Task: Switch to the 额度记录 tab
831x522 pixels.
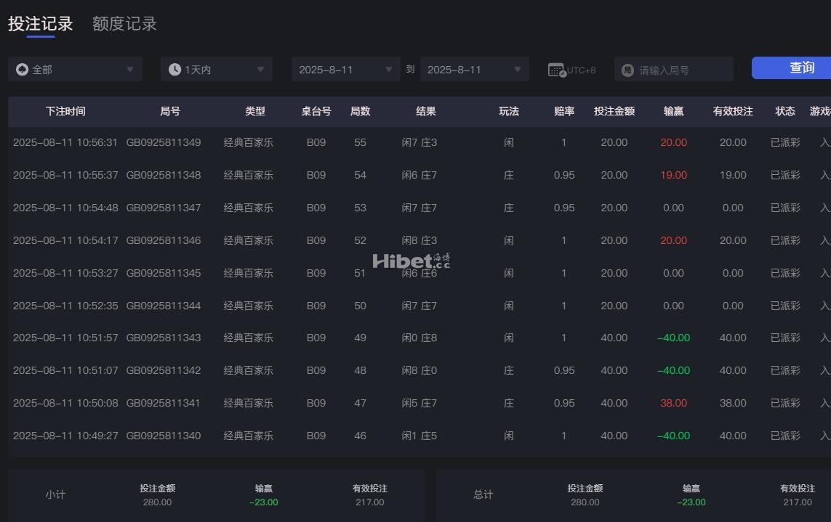Action: (x=124, y=24)
